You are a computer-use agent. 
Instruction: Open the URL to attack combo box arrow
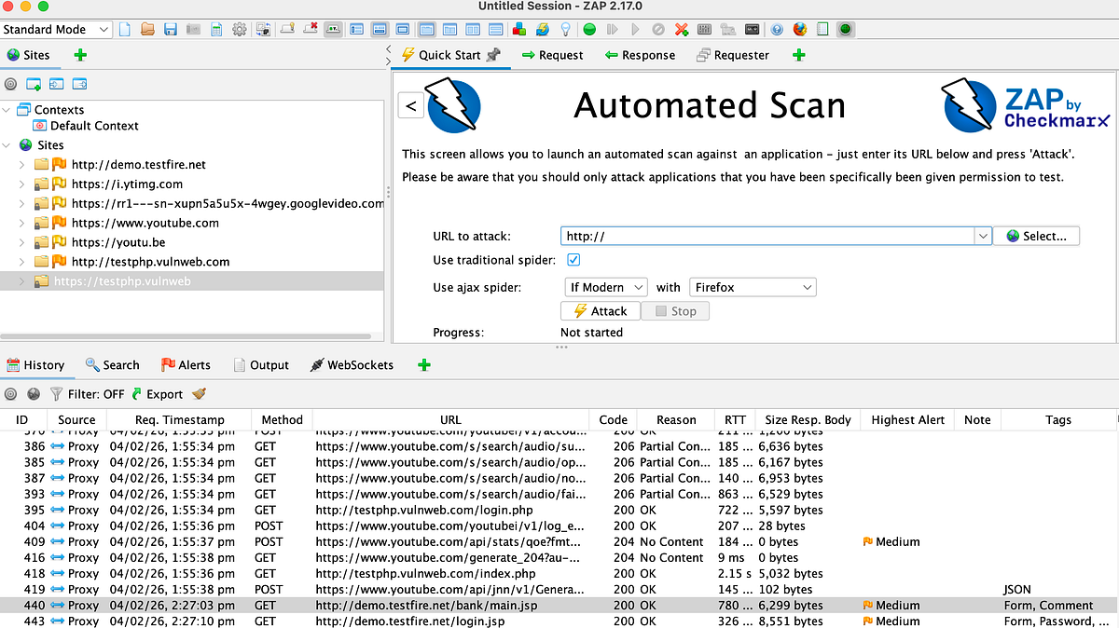[x=983, y=237]
